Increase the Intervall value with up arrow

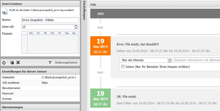point(76,26)
